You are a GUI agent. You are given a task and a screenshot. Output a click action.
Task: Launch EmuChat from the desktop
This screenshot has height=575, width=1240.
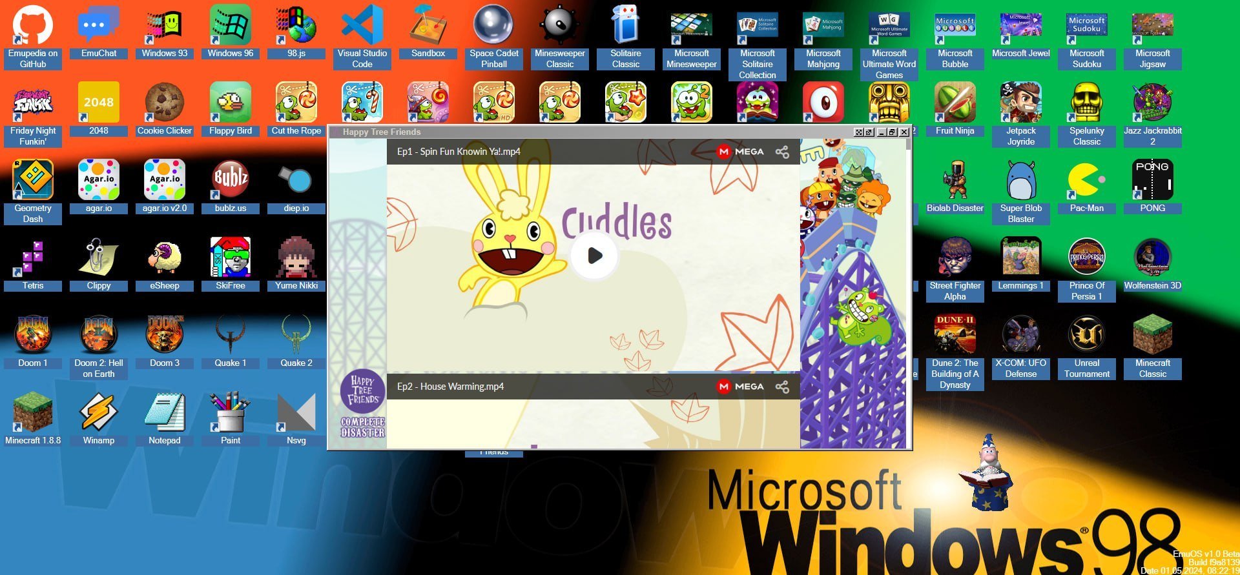click(99, 31)
